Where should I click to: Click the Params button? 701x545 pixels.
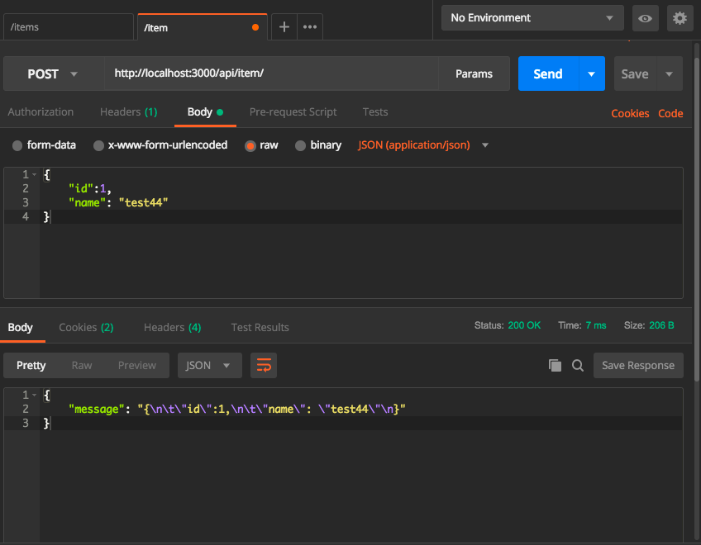474,73
